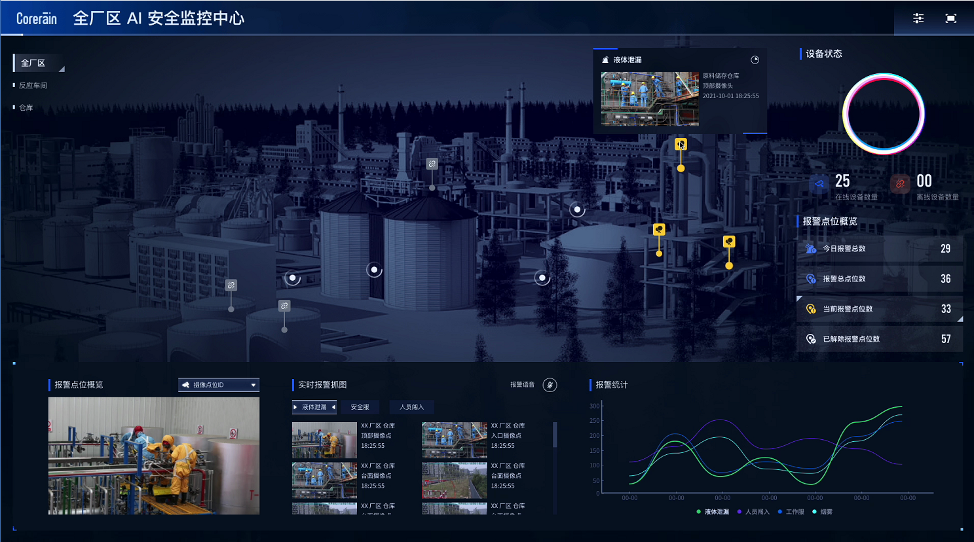Click the red link icon for 离线设备数量

[900, 184]
